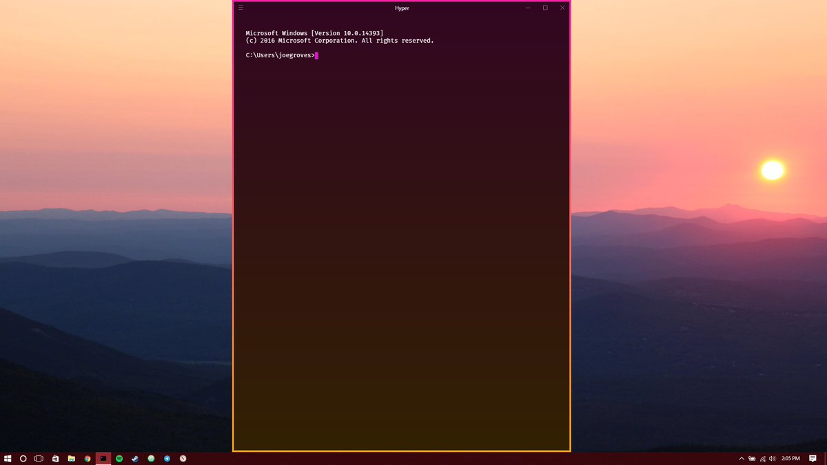Open Cortana search circle
Image resolution: width=827 pixels, height=465 pixels.
click(x=23, y=458)
